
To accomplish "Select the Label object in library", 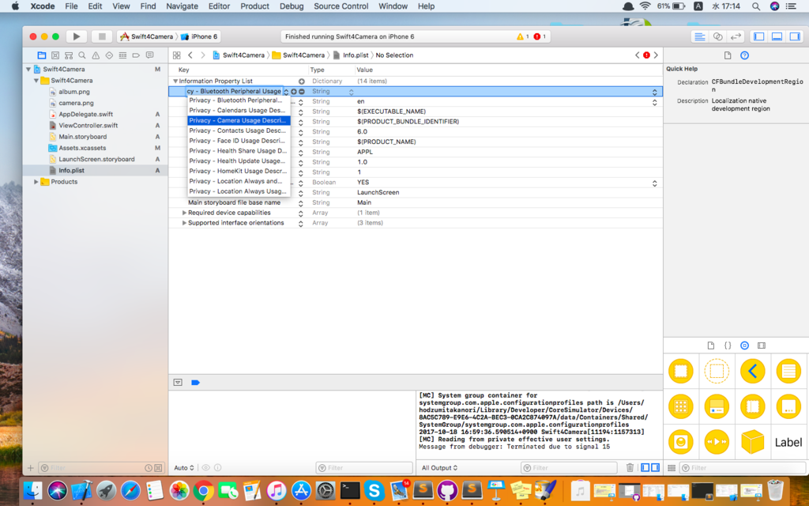I will pyautogui.click(x=788, y=442).
